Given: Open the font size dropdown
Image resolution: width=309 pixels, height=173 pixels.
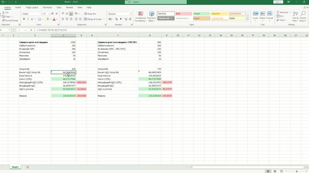Looking at the screenshot, I should (49, 14).
